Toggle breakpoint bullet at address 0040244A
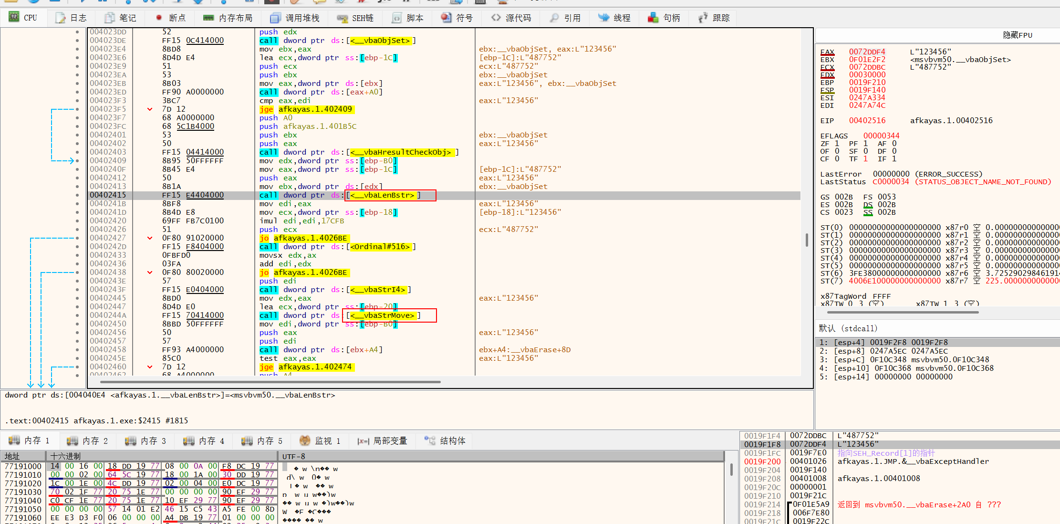This screenshot has width=1060, height=524. point(77,315)
